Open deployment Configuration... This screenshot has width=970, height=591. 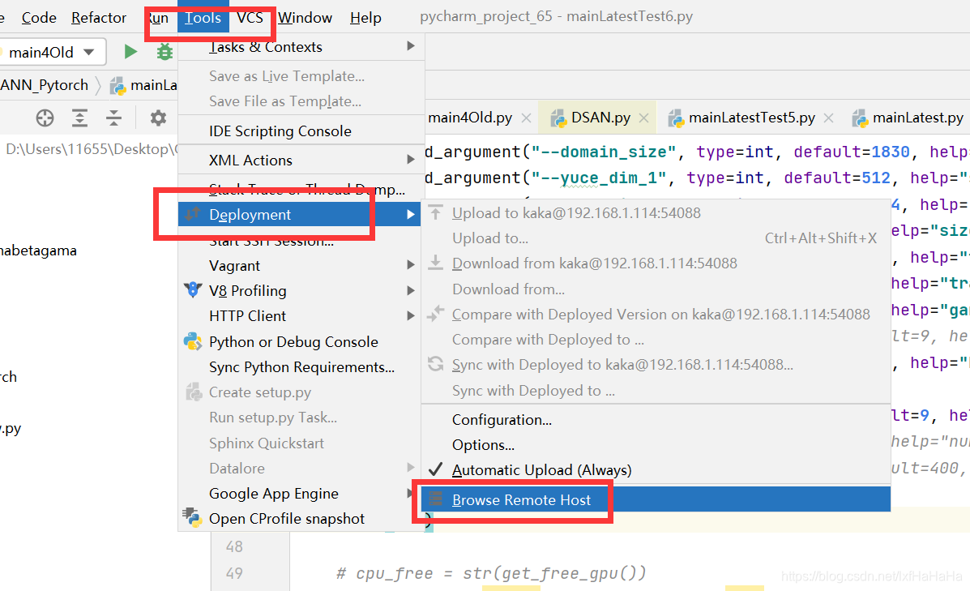pos(502,420)
